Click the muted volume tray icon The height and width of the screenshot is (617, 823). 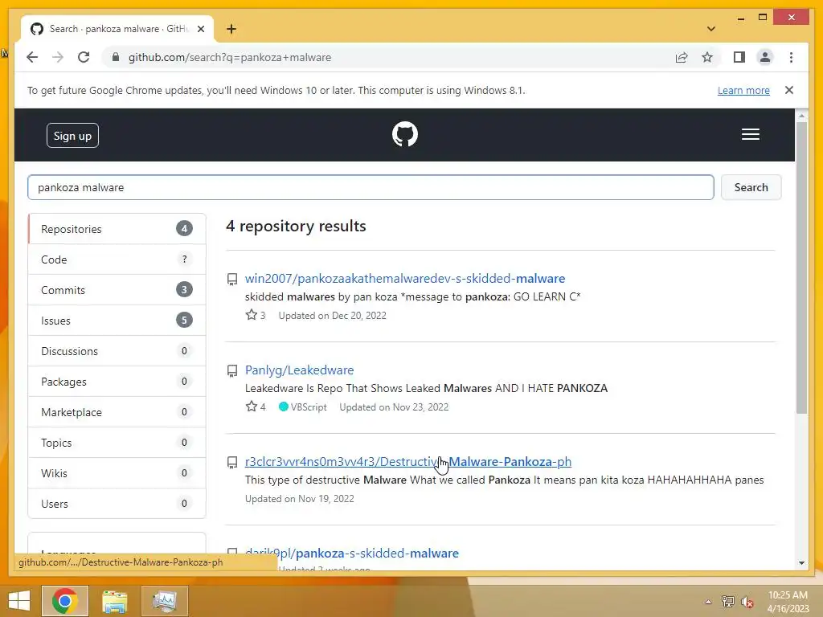[747, 602]
